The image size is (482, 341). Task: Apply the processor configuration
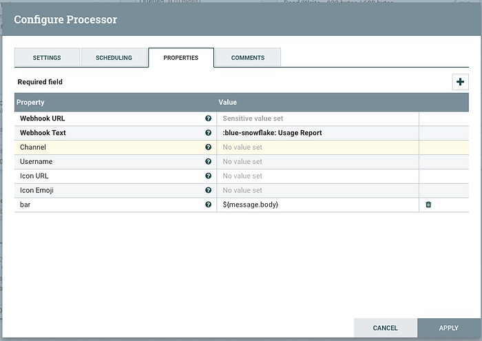tap(448, 328)
